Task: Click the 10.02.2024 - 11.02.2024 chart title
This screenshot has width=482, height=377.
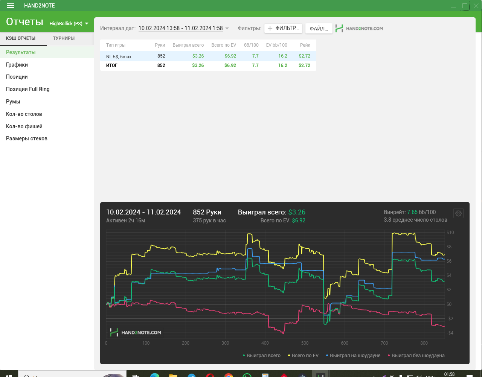Action: [x=143, y=212]
